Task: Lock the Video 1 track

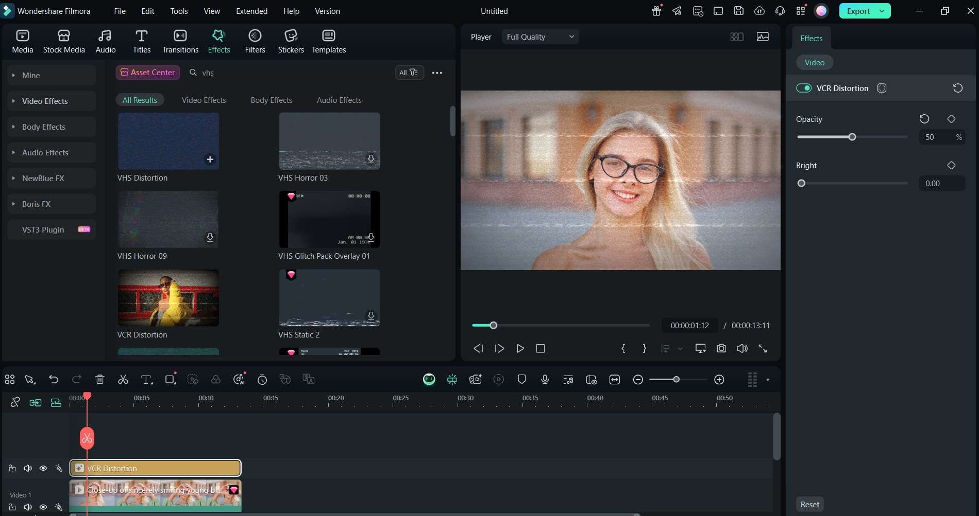Action: 12,507
